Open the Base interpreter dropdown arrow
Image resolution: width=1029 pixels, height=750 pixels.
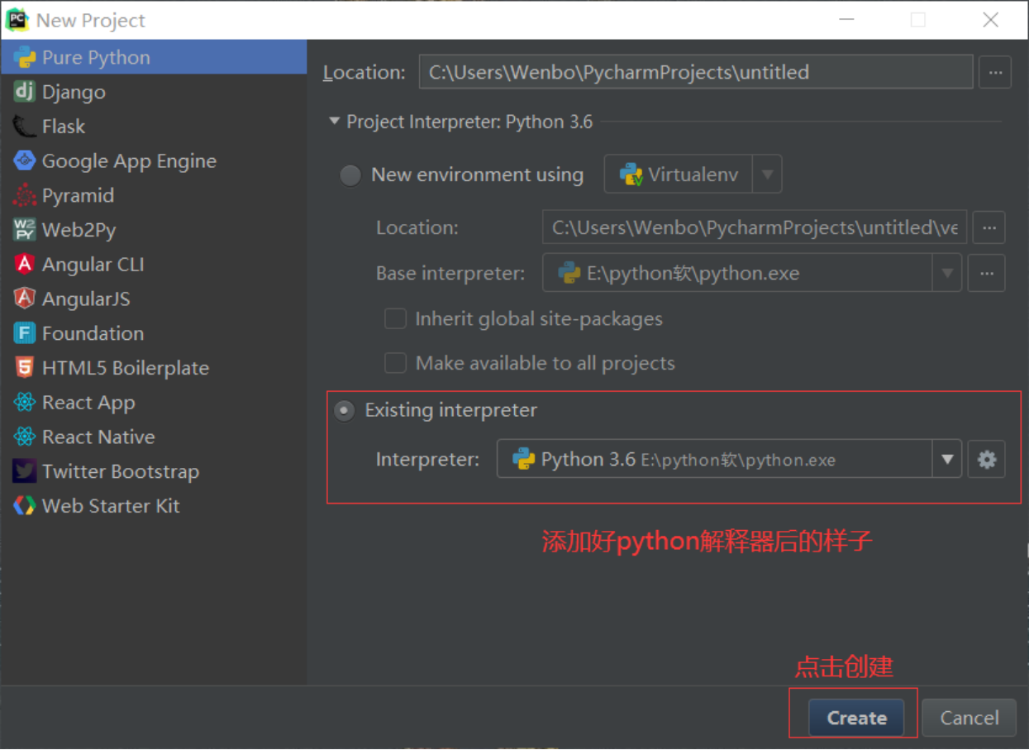pos(947,273)
